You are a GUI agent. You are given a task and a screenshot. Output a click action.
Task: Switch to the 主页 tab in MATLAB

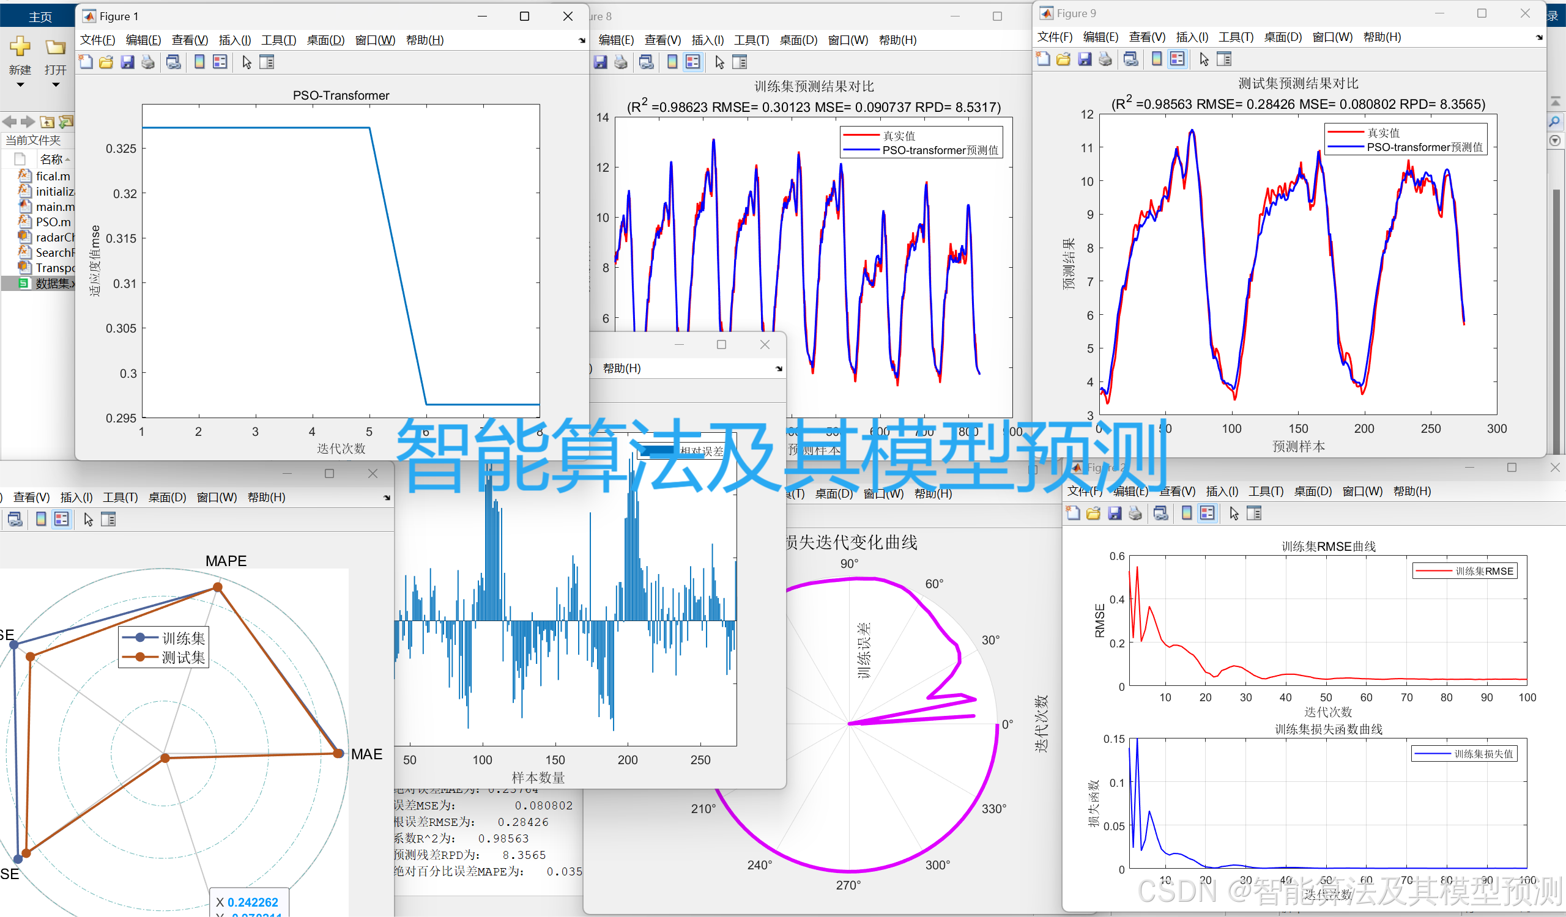pos(39,15)
